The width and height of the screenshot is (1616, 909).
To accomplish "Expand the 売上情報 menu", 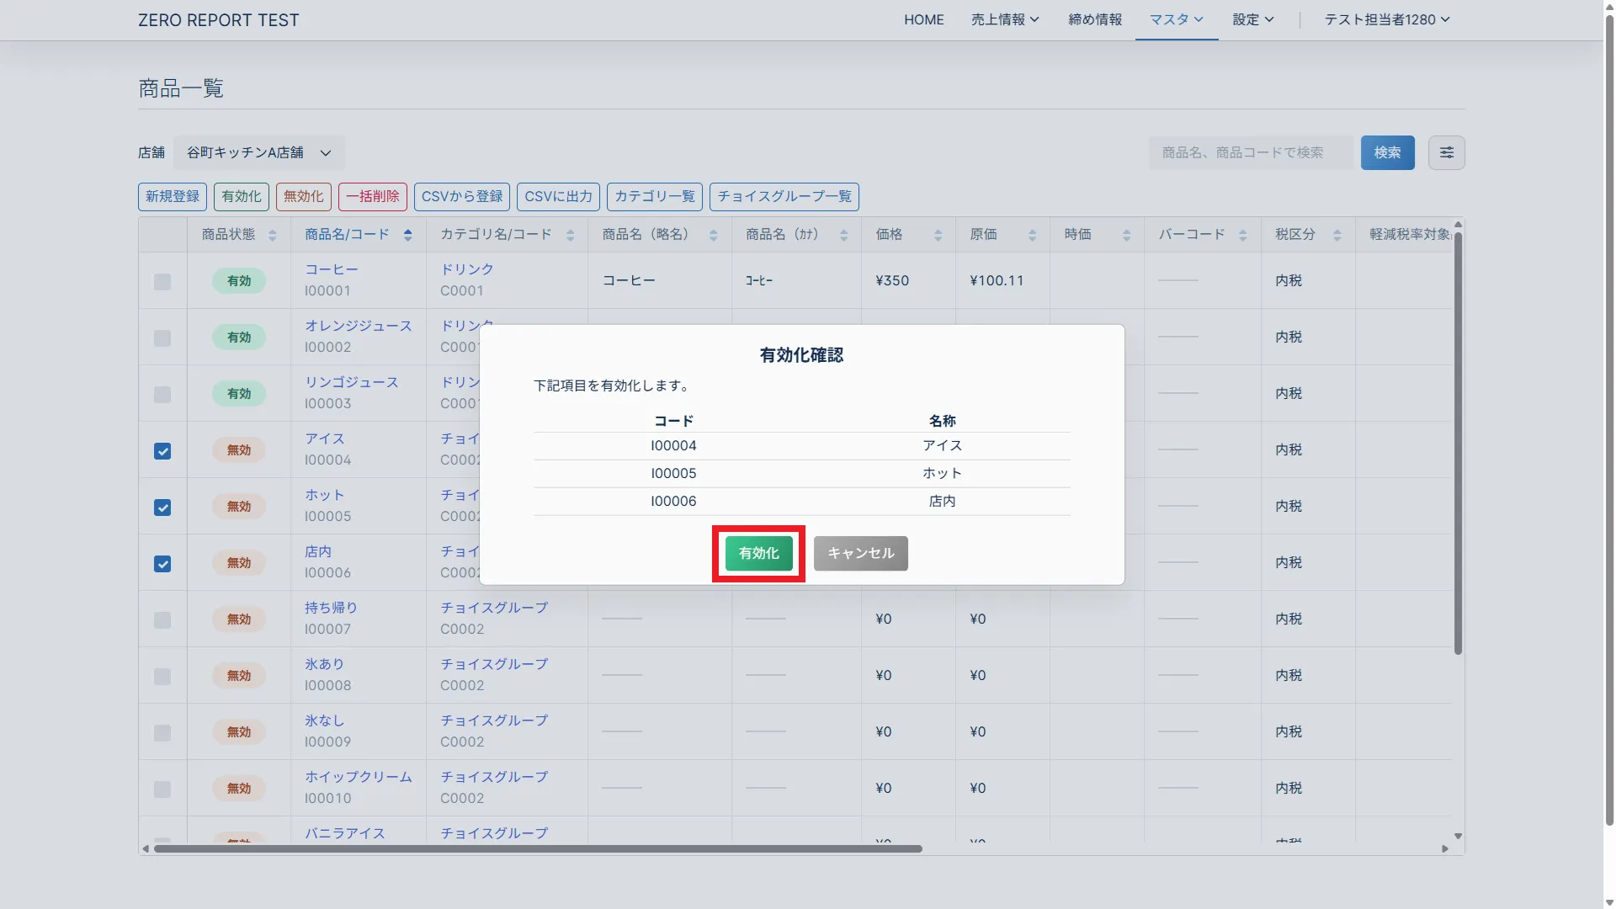I will click(1005, 19).
